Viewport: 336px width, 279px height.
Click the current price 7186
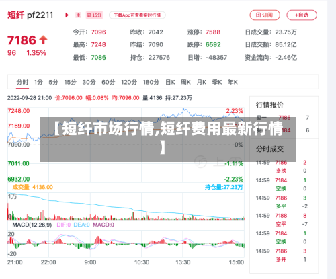click(22, 40)
